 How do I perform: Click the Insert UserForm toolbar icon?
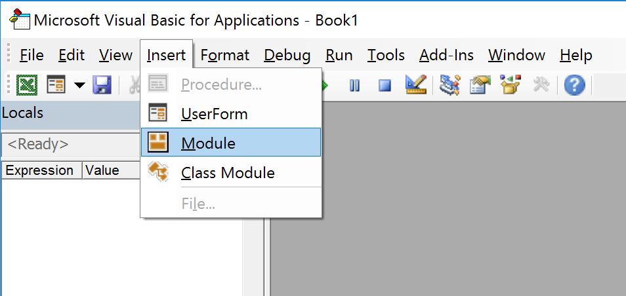(x=56, y=85)
